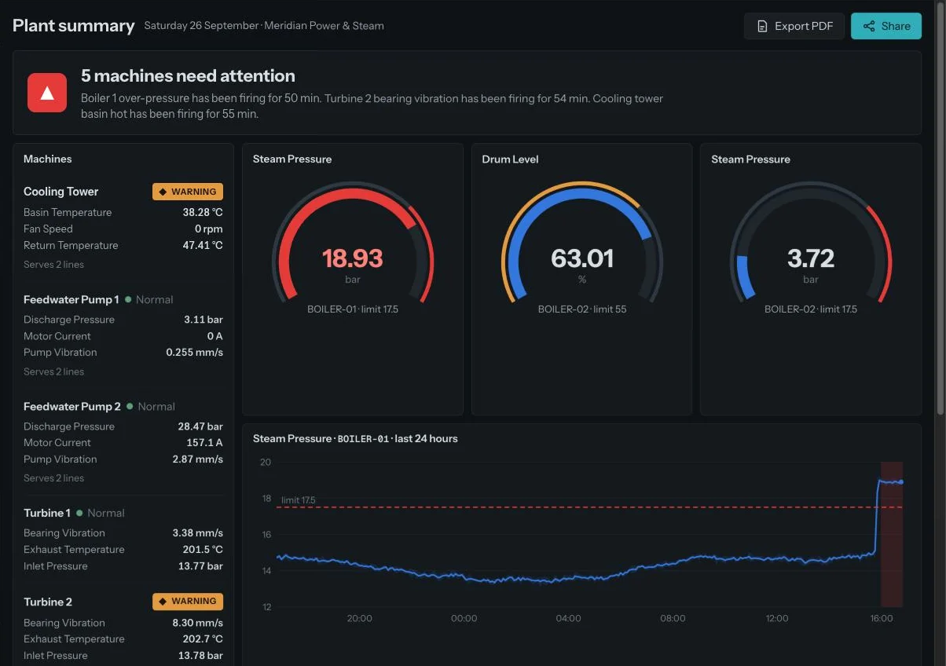
Task: Select the Turbine 2 machine heading
Action: [48, 602]
